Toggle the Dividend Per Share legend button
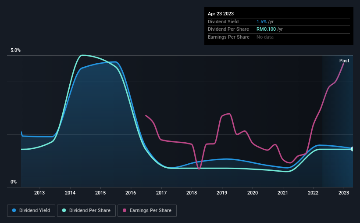360x223 pixels. (x=86, y=211)
